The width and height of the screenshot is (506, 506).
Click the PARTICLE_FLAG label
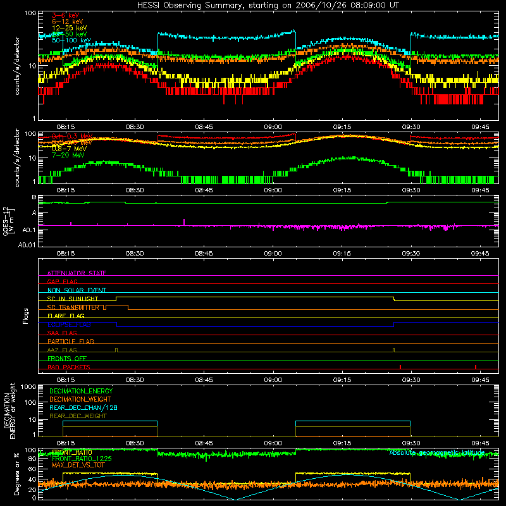tap(71, 341)
